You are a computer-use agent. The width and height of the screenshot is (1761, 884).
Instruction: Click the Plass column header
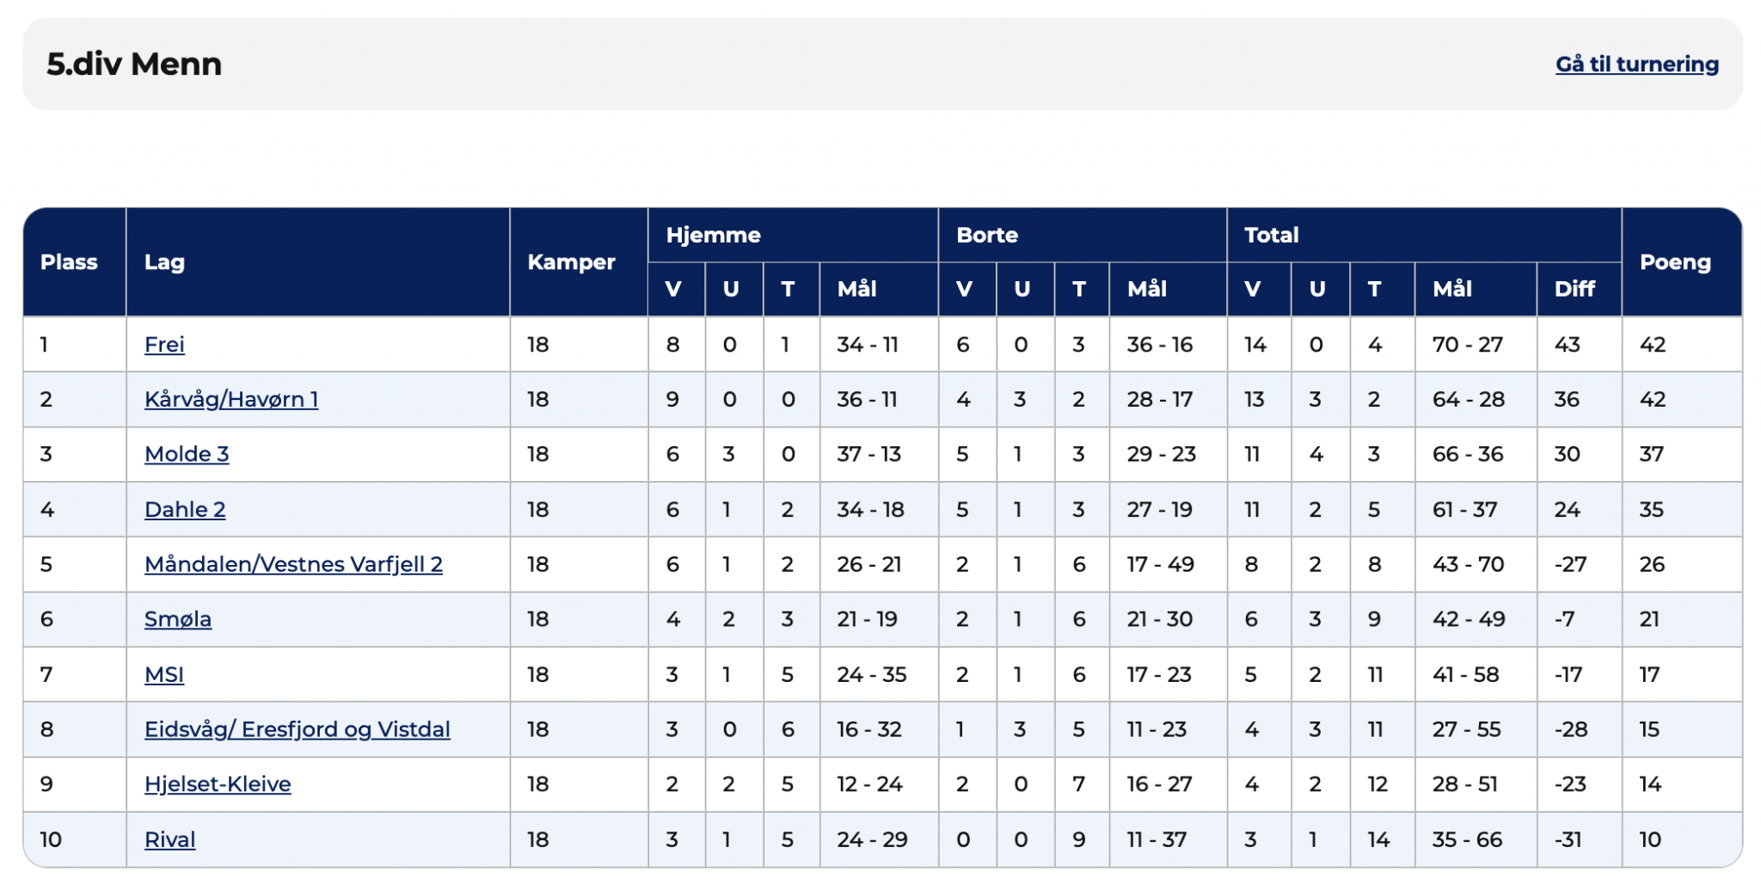tap(69, 262)
